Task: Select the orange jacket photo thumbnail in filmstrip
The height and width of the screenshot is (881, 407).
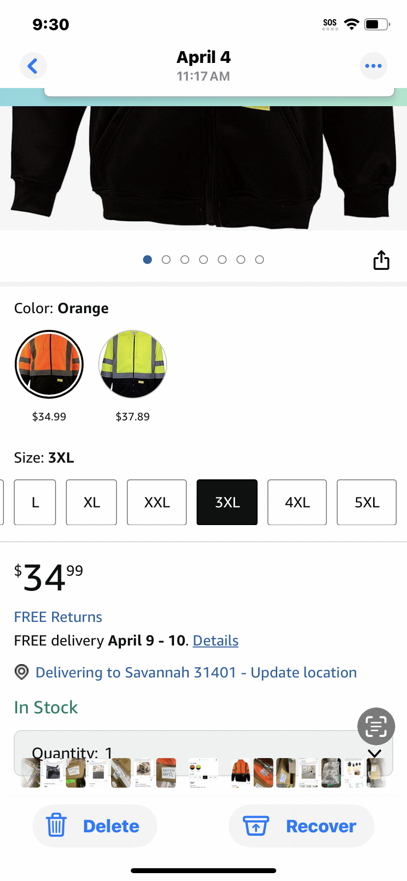Action: 241,772
